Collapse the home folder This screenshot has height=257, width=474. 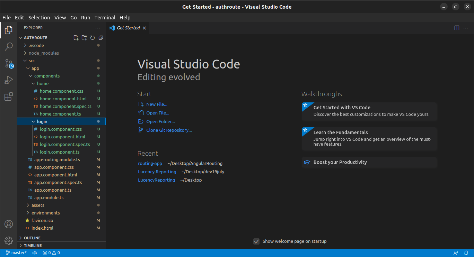61,83
